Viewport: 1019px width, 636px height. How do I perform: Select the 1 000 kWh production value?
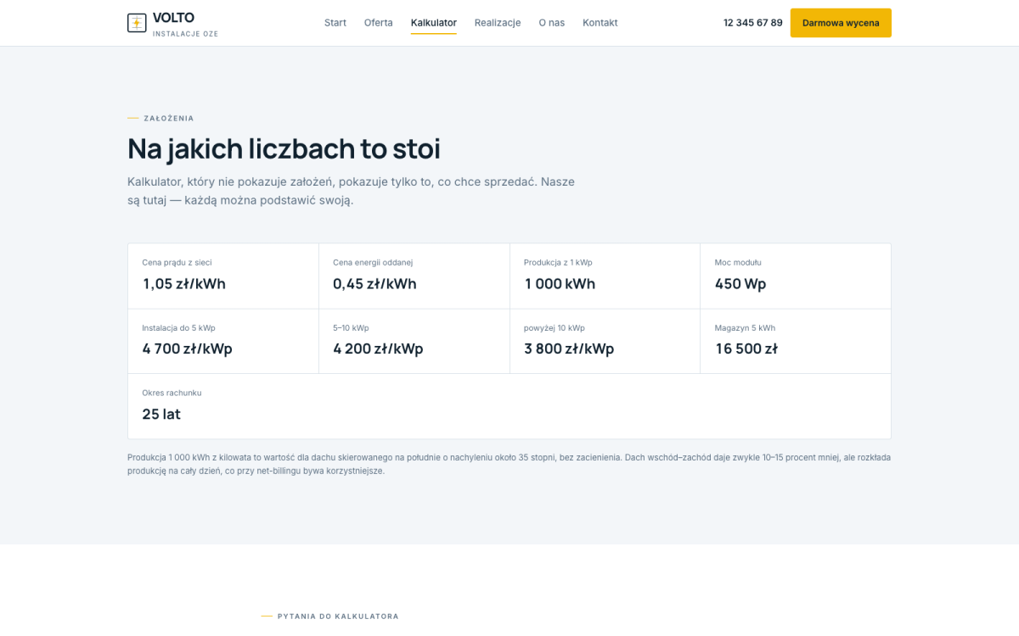tap(560, 284)
